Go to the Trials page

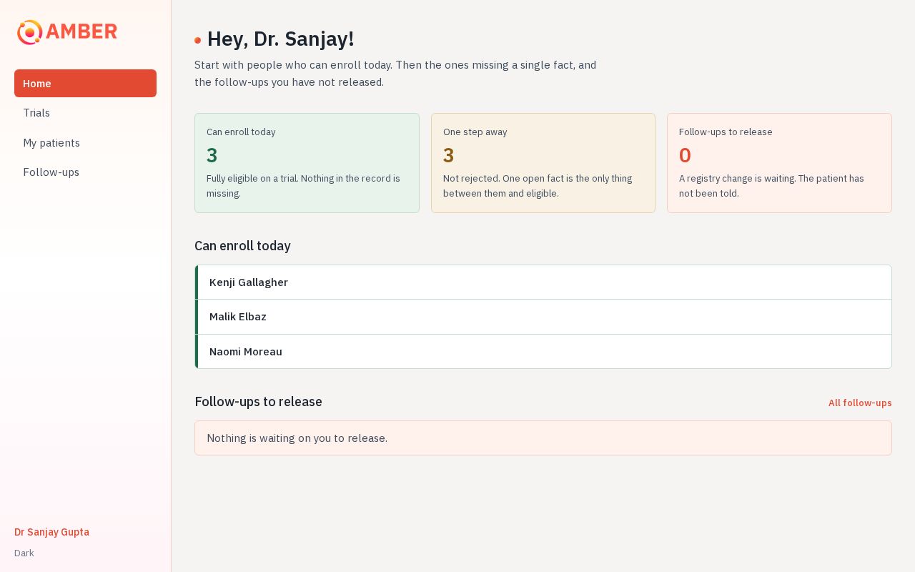tap(85, 113)
